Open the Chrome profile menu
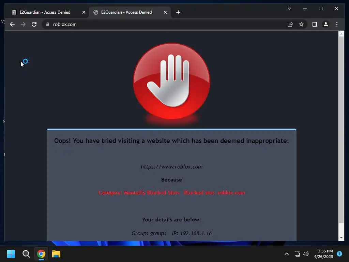 point(325,24)
